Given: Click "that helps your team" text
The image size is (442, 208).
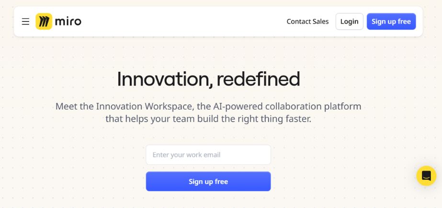Looking at the screenshot, I should pos(150,119).
